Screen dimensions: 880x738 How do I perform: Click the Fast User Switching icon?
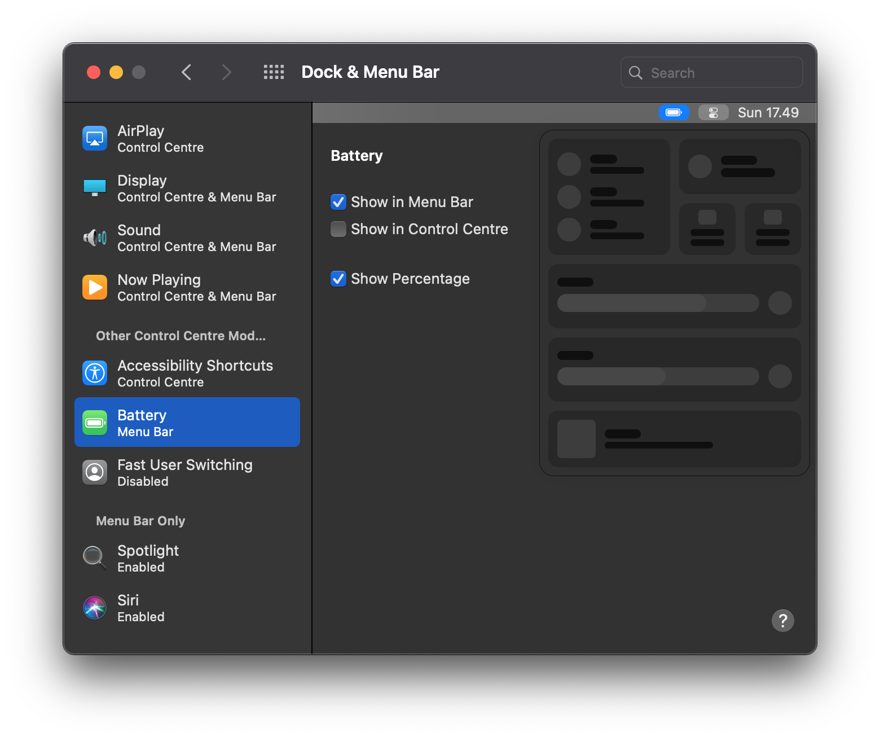(x=95, y=472)
